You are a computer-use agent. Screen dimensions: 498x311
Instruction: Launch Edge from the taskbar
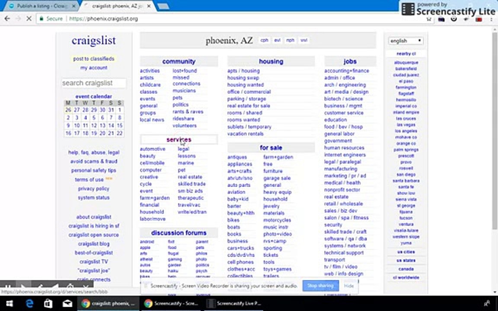(29, 303)
